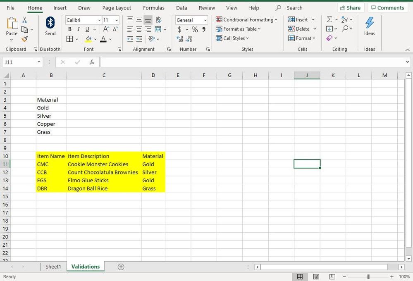Screen dimensions: 413x281
Task: Click the AutoSum sigma icon
Action: point(329,19)
